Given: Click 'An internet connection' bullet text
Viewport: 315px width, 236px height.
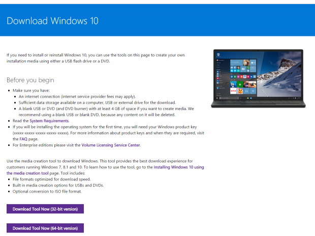Looking at the screenshot, I should pyautogui.click(x=77, y=97).
